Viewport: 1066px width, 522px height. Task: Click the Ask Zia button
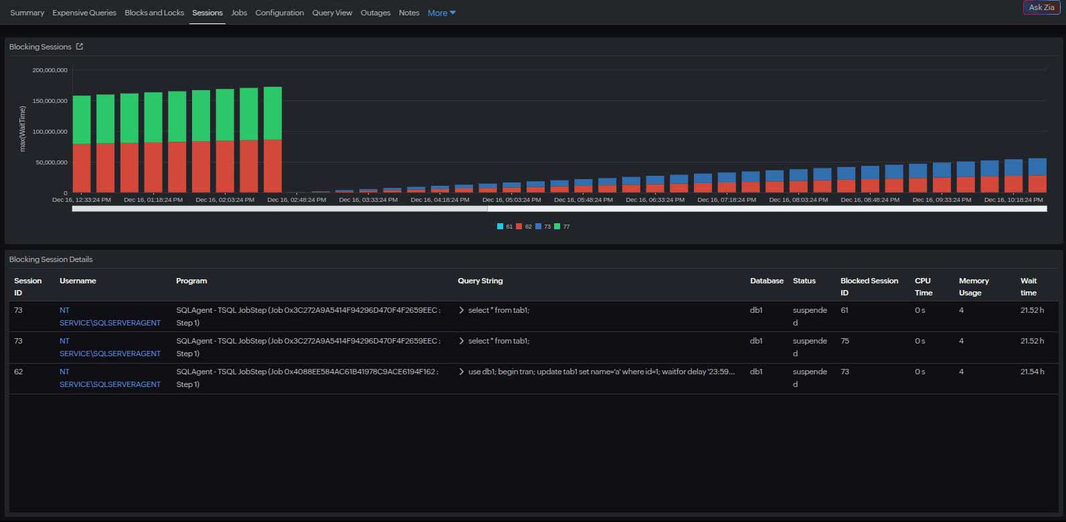pos(1041,7)
